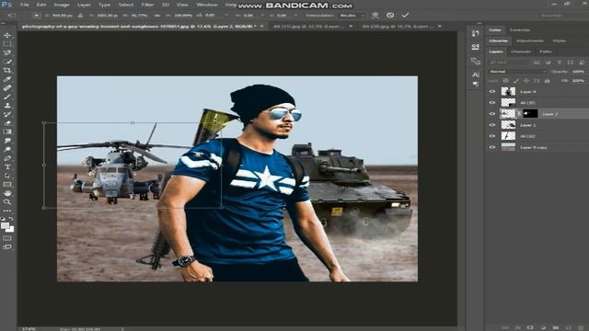Screen dimensions: 589x331
Task: Select the Rectangular Marquee tool
Action: coord(7,44)
